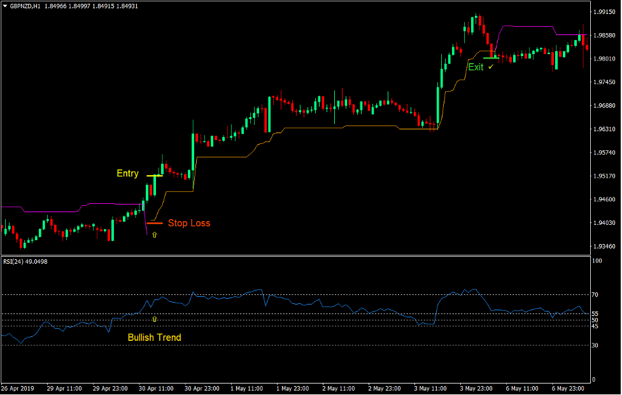Click the yellow up arrow below Stop Loss
Viewport: 622px width, 395px height.
[x=155, y=234]
